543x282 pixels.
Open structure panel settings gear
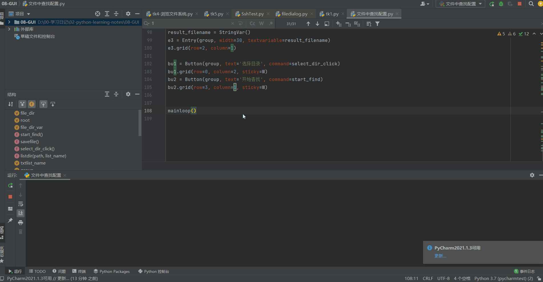click(x=128, y=94)
